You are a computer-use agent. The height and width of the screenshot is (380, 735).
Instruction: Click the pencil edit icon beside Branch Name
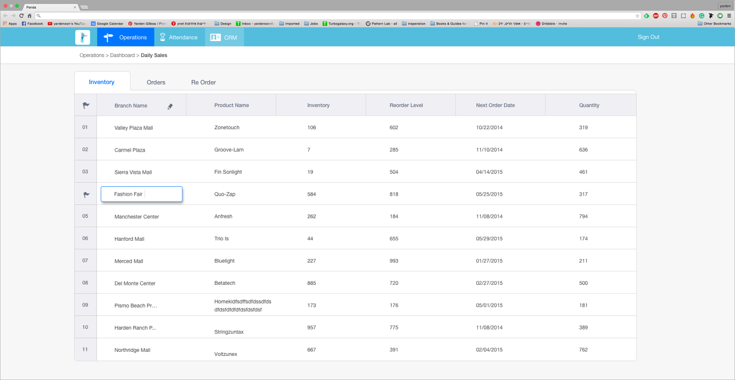coord(170,107)
